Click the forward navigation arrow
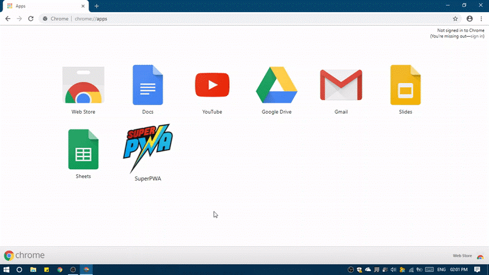Image resolution: width=489 pixels, height=275 pixels. click(20, 19)
